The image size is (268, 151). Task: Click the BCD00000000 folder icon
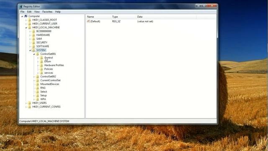click(33, 31)
